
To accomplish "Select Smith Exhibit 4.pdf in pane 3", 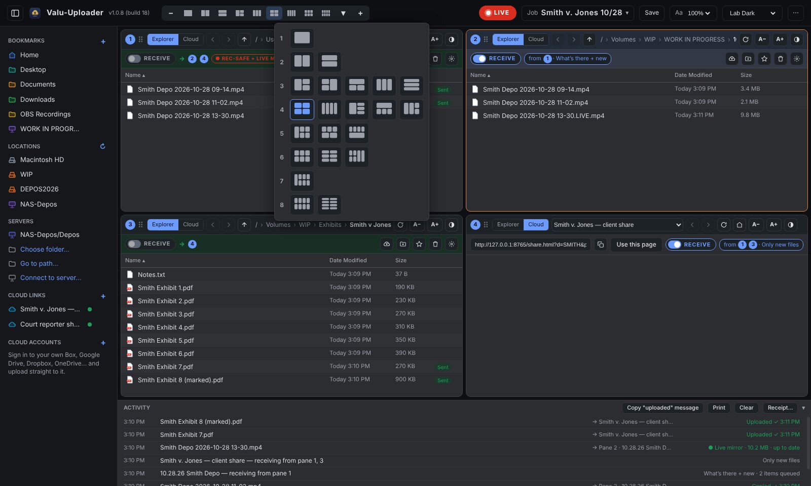I will tap(291, 328).
